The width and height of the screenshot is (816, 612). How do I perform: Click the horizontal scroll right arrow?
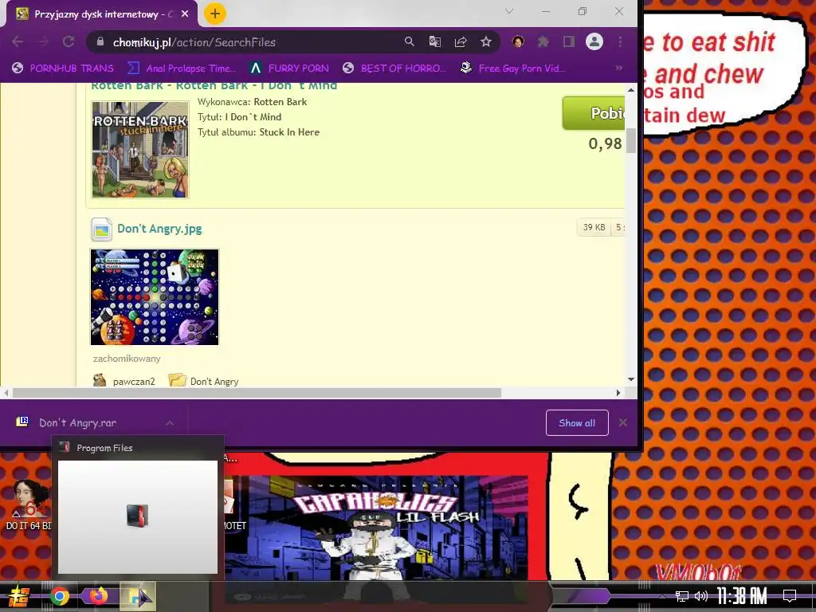coord(618,393)
